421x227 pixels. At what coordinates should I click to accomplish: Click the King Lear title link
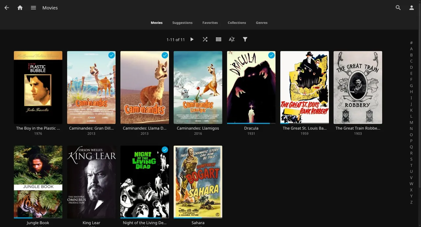click(91, 223)
